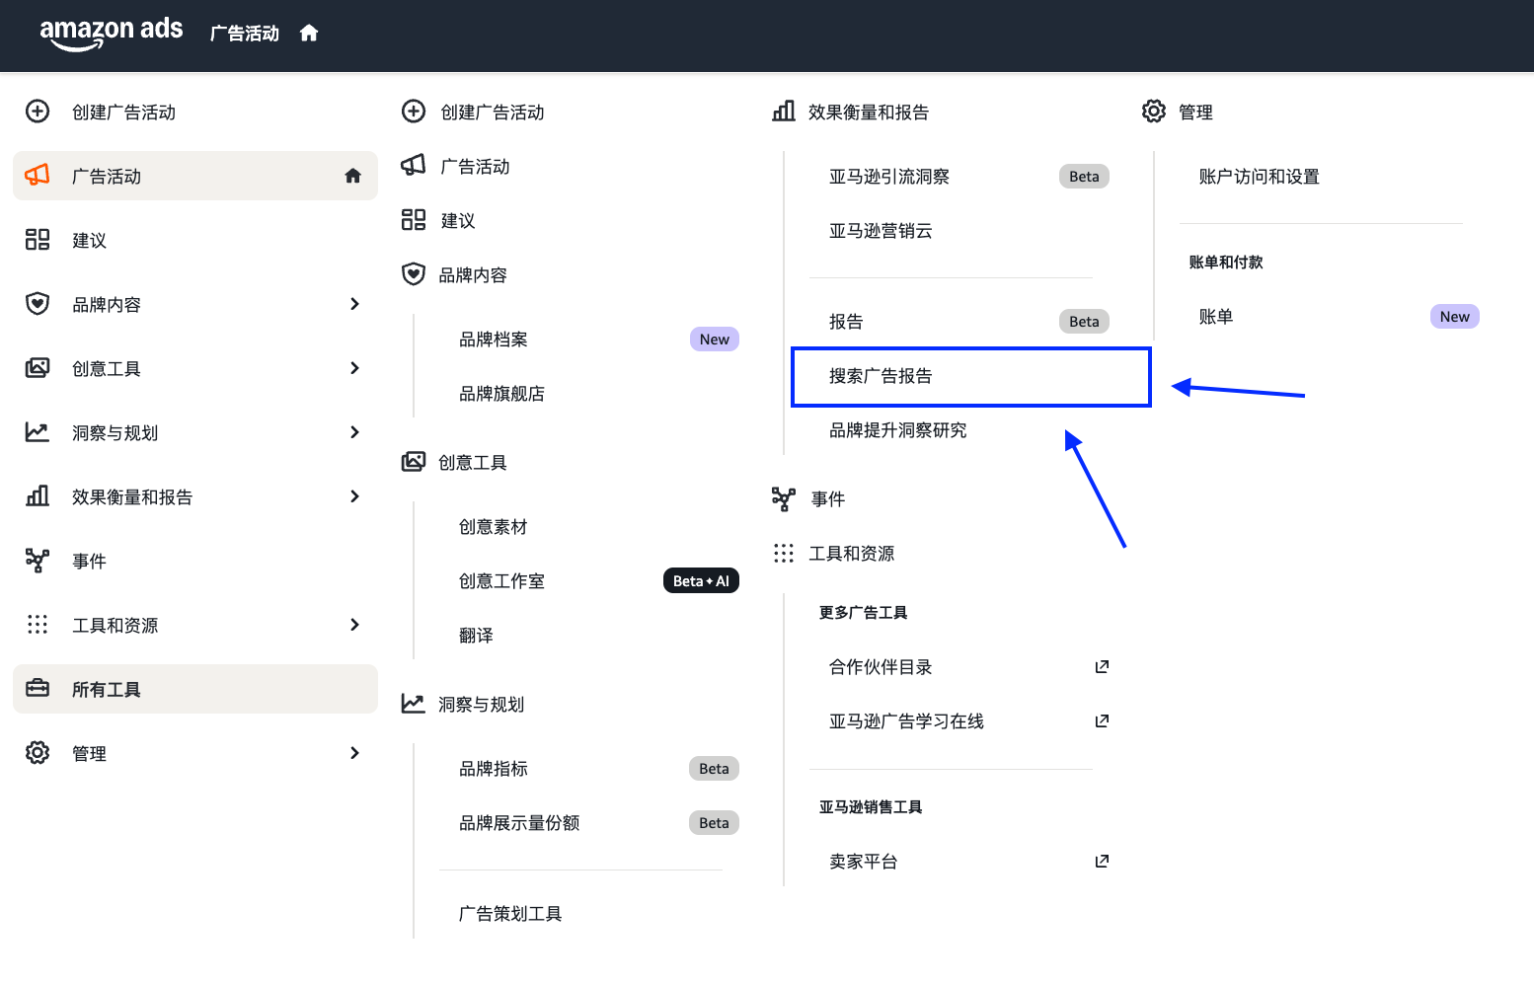Click home icon on sidebar 广告活动 row
Image resolution: width=1534 pixels, height=984 pixels.
(x=352, y=176)
